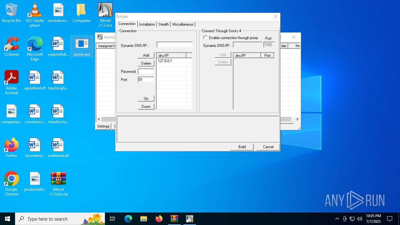
Task: Click the Type here to search box
Action: tap(60, 219)
